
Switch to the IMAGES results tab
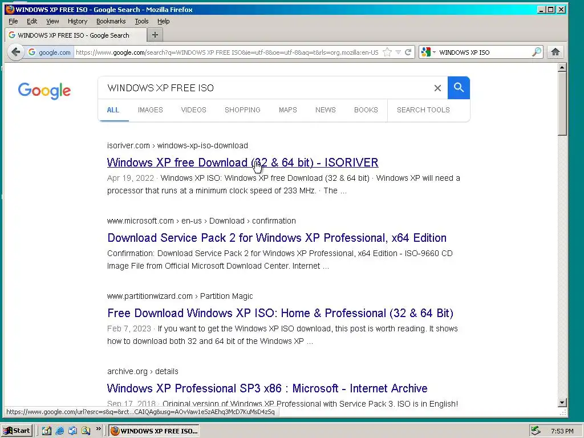(x=151, y=110)
